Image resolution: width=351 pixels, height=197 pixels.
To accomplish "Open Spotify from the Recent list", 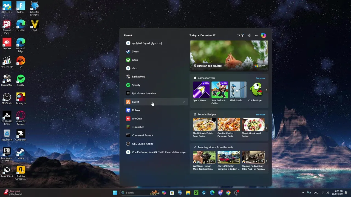I will (x=156, y=85).
